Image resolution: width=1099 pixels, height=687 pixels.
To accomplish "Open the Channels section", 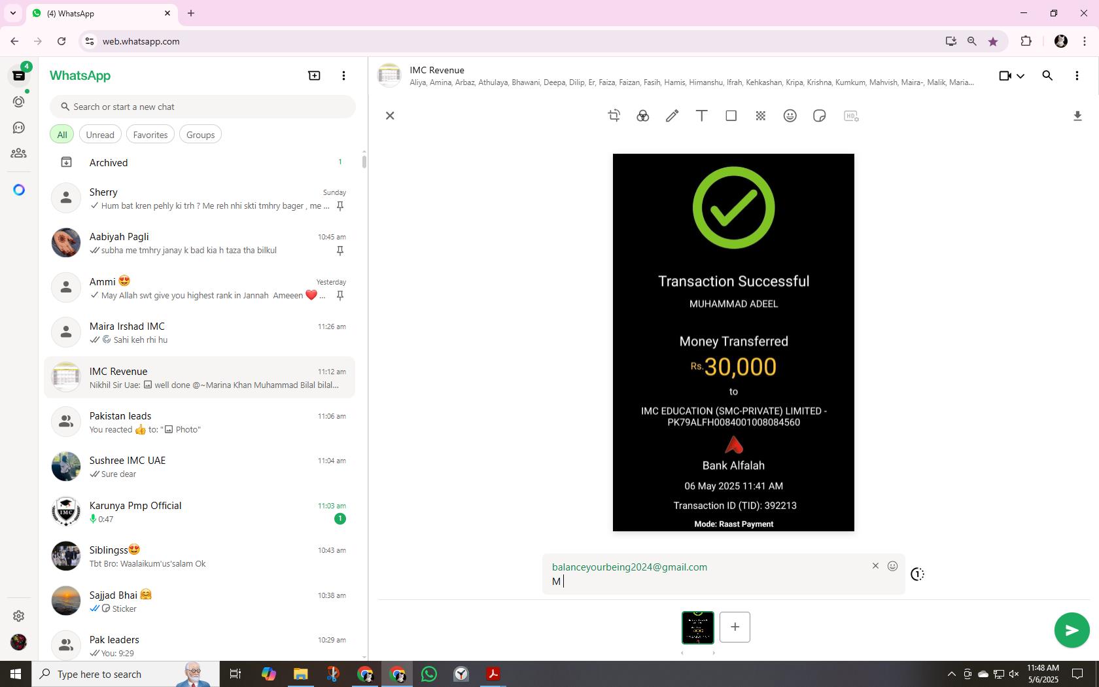I will 19,128.
